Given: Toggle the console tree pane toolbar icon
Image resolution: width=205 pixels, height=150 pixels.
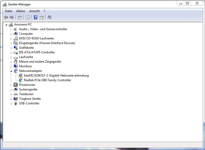Looking at the screenshot, I should tap(20, 18).
